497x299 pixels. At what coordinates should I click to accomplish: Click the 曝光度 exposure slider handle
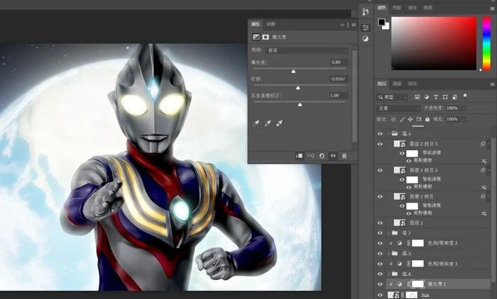(x=293, y=72)
